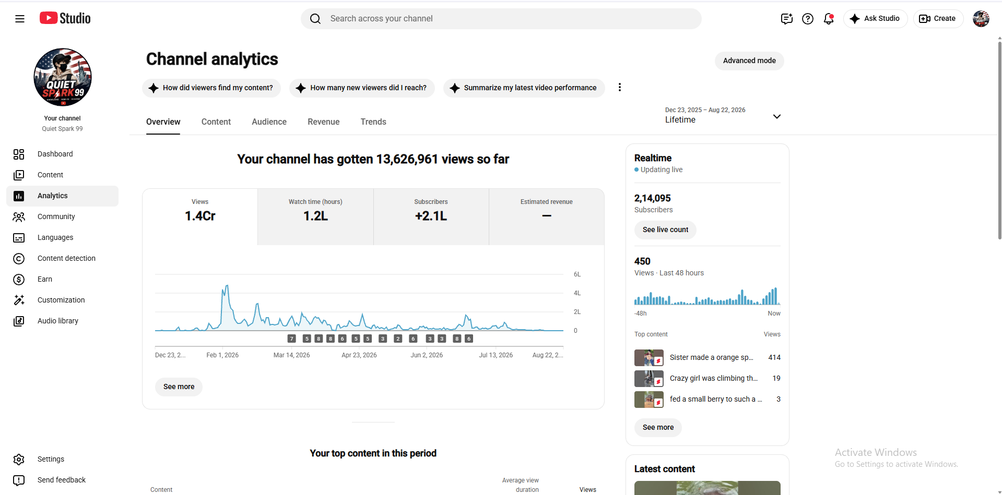This screenshot has width=1002, height=495.
Task: Click the Create button
Action: point(938,19)
